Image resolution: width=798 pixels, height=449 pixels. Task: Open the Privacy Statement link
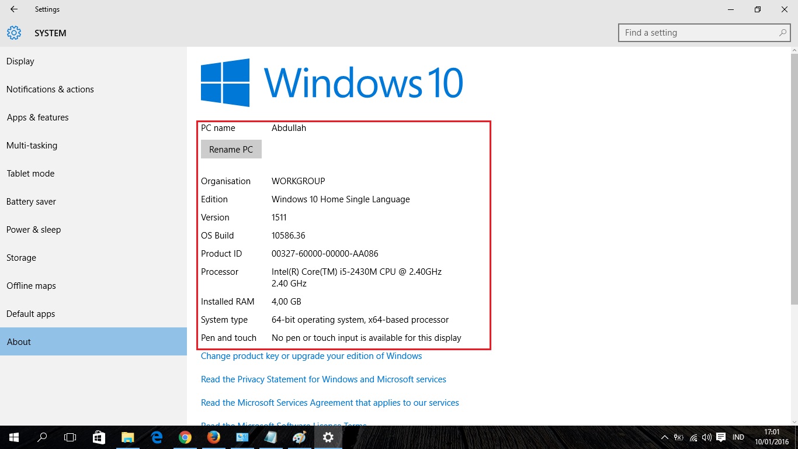click(x=324, y=379)
